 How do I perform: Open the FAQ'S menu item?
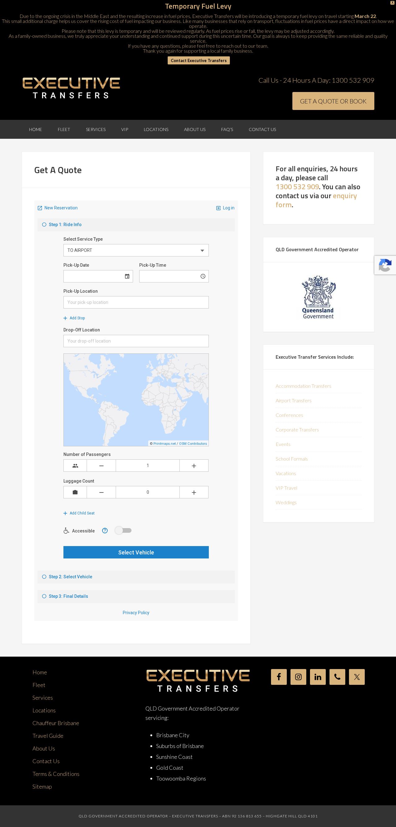click(227, 129)
